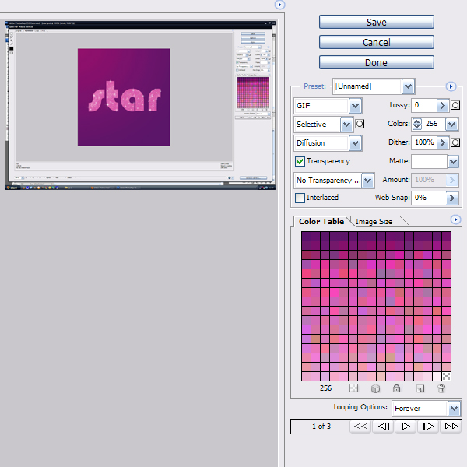Open the GIF file format dropdown
Image resolution: width=467 pixels, height=467 pixels.
point(355,106)
